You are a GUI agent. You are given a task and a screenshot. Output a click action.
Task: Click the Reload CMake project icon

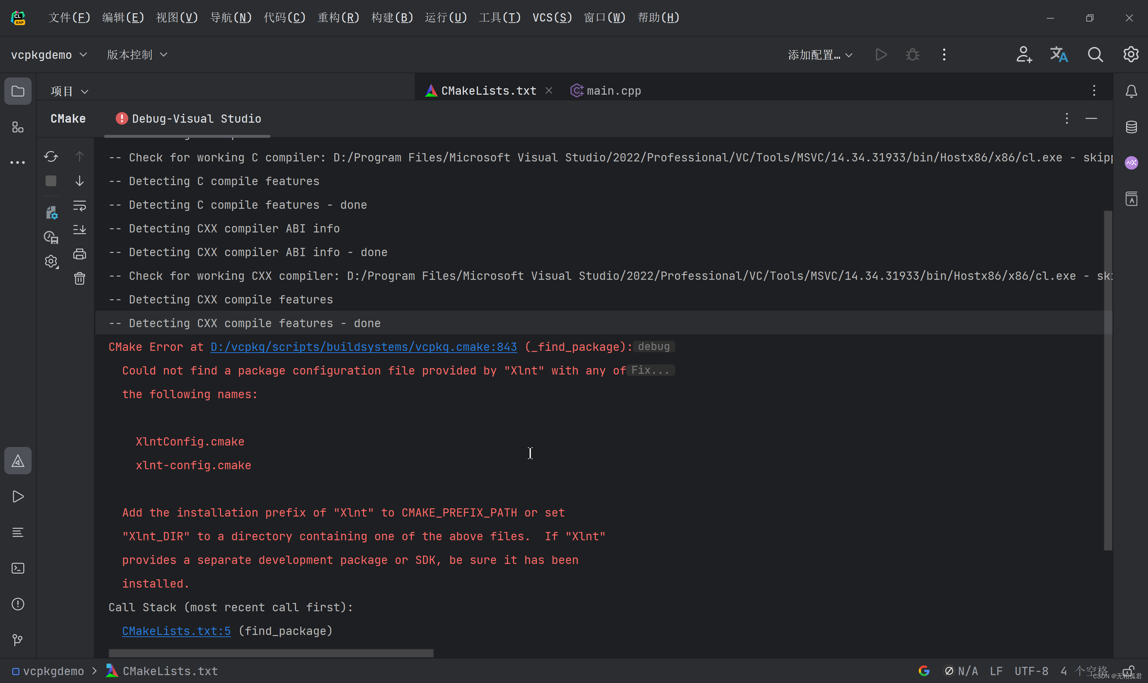pos(51,157)
